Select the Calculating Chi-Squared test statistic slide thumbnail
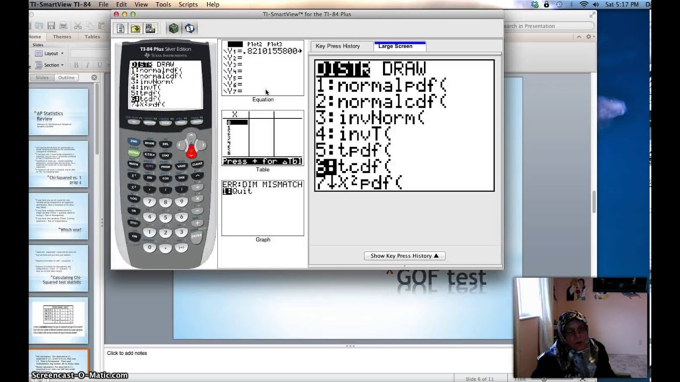Image resolution: width=680 pixels, height=382 pixels. pos(58,268)
